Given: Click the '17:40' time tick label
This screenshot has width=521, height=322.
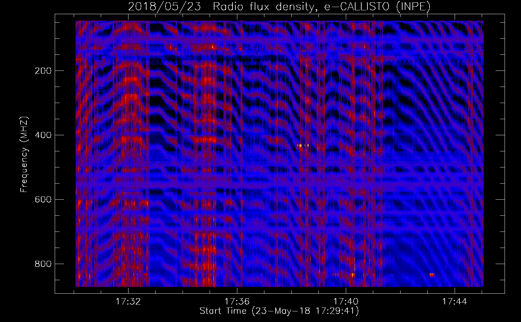Looking at the screenshot, I should (x=346, y=302).
